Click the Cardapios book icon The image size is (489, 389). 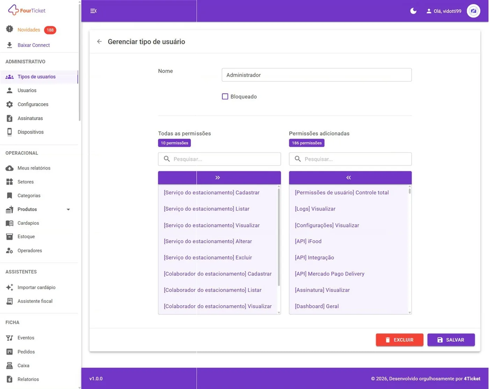pyautogui.click(x=9, y=223)
